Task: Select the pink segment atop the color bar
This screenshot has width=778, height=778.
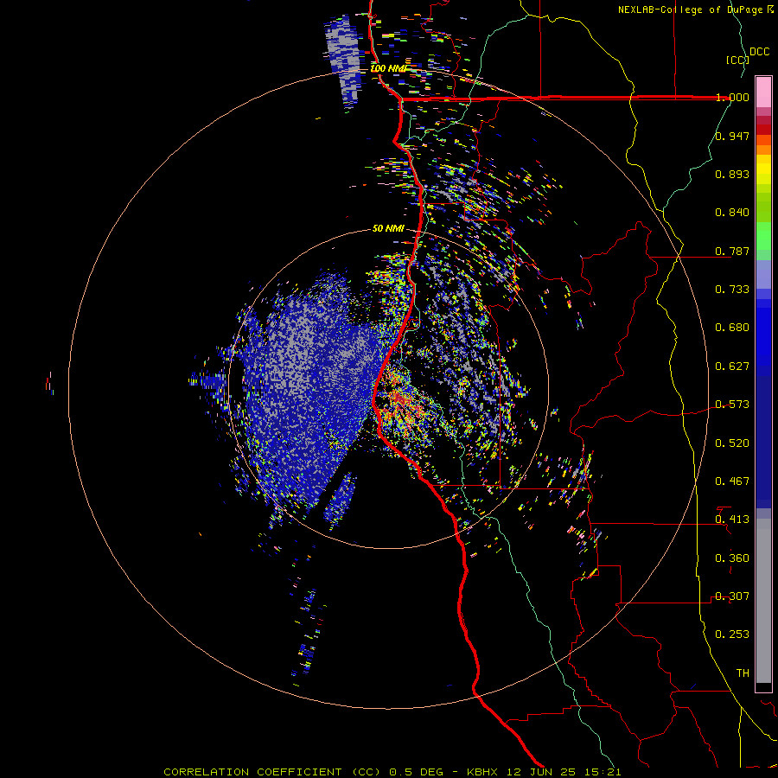Action: coord(763,92)
